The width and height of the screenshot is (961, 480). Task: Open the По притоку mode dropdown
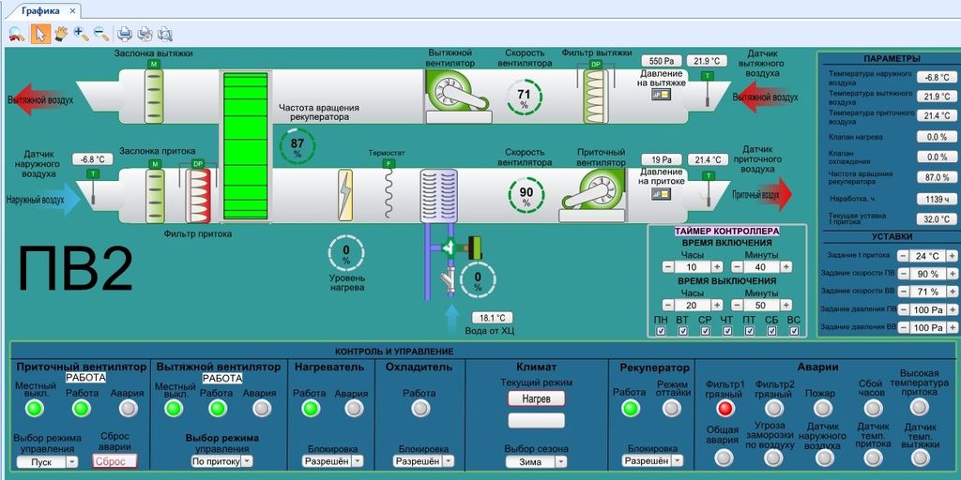(247, 461)
